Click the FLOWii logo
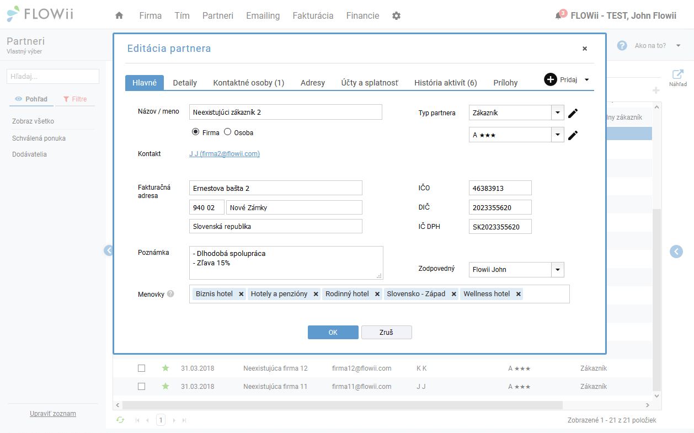Image resolution: width=694 pixels, height=433 pixels. [x=40, y=14]
